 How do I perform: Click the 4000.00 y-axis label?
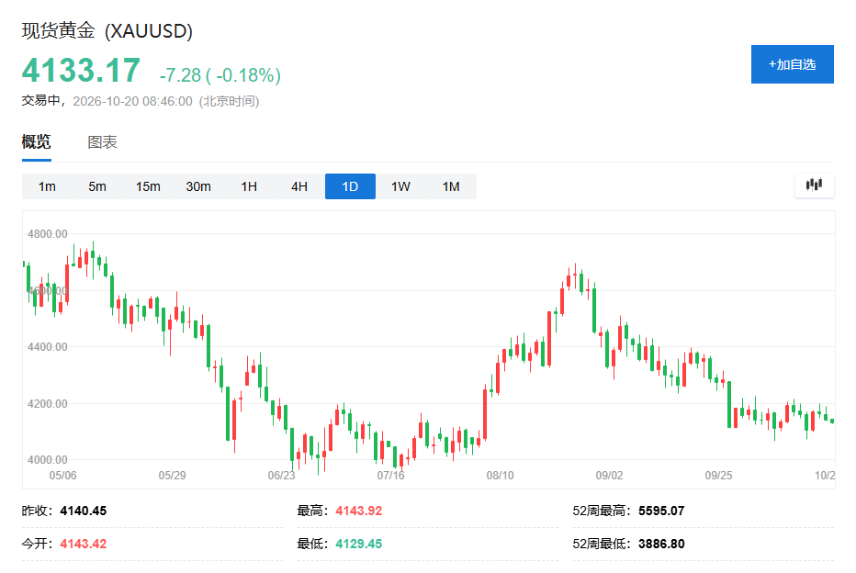point(48,459)
